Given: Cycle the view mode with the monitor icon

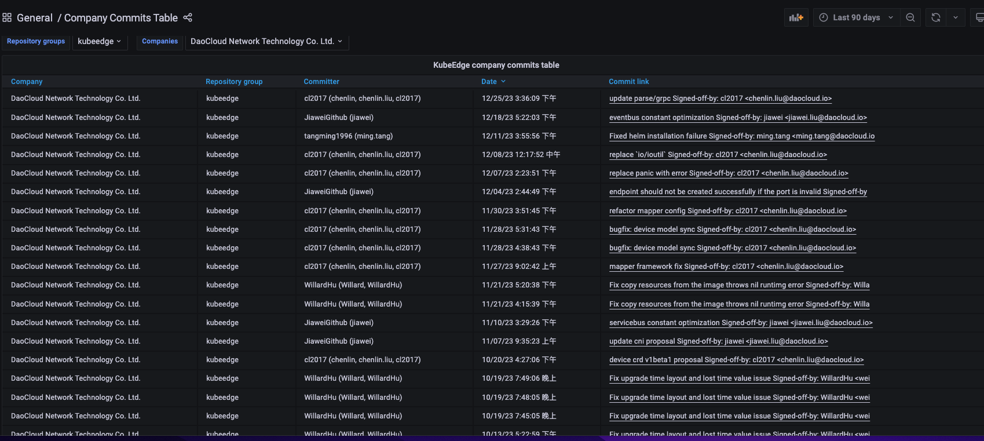Looking at the screenshot, I should [x=979, y=18].
